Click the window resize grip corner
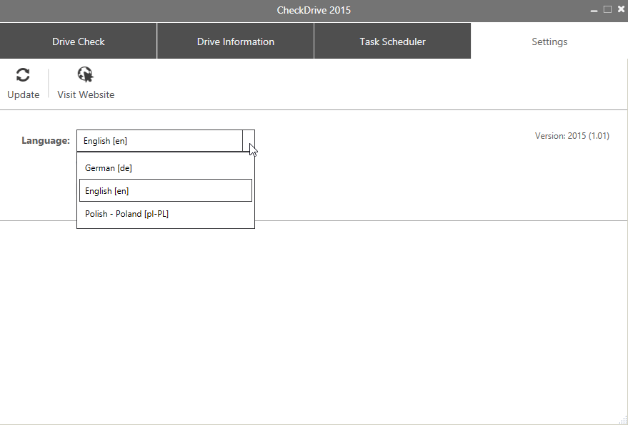 623,420
